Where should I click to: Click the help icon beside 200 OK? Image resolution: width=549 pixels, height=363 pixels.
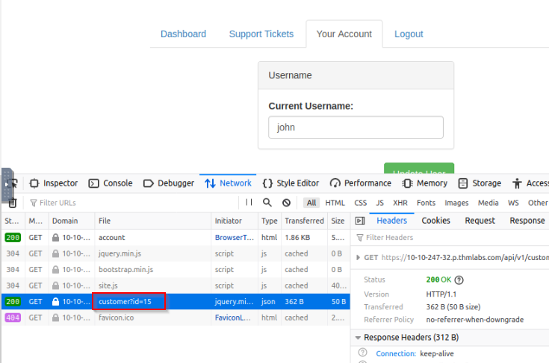coord(459,280)
